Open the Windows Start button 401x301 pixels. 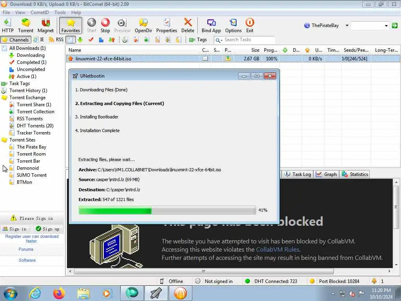click(x=11, y=293)
